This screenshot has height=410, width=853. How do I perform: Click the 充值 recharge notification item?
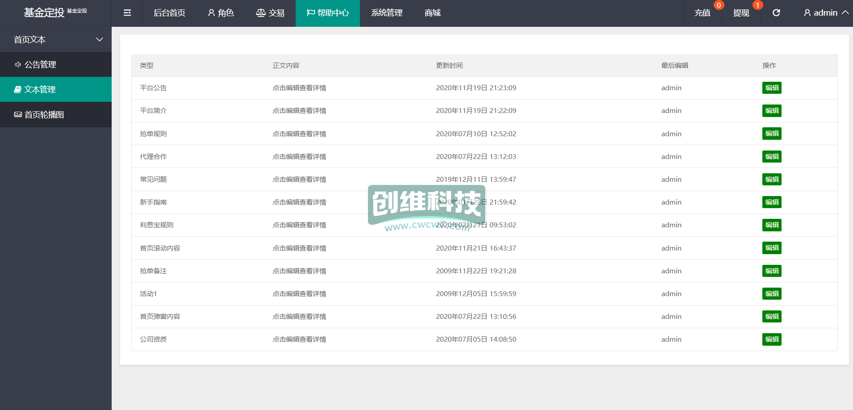(x=702, y=13)
